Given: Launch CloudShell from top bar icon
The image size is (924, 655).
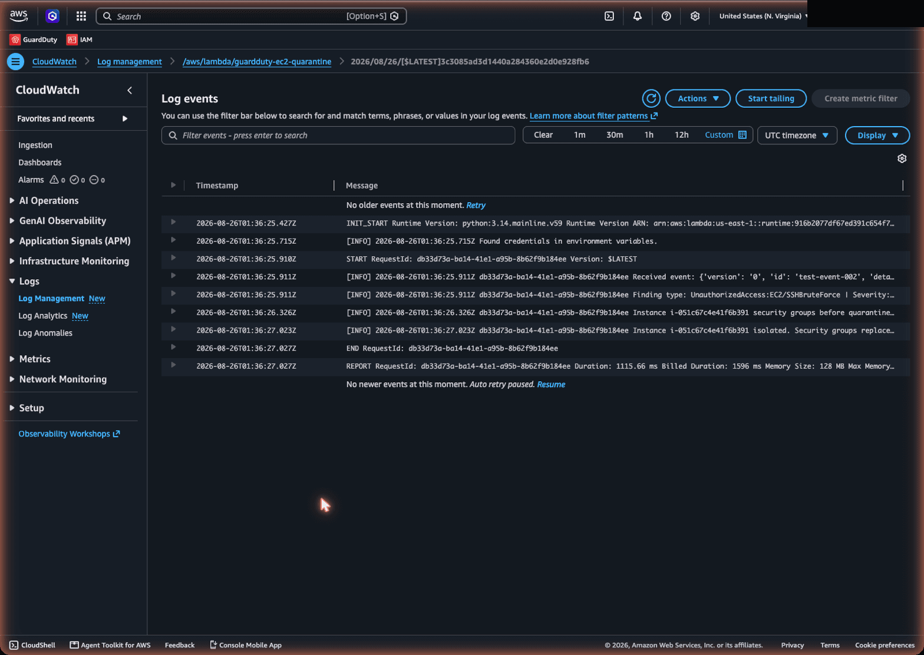Looking at the screenshot, I should click(x=609, y=16).
